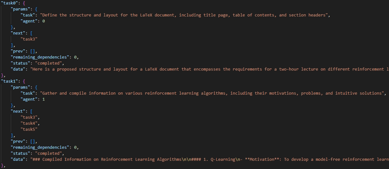Click the opening brace after "task0"
This screenshot has height=169, width=389.
pos(24,3)
